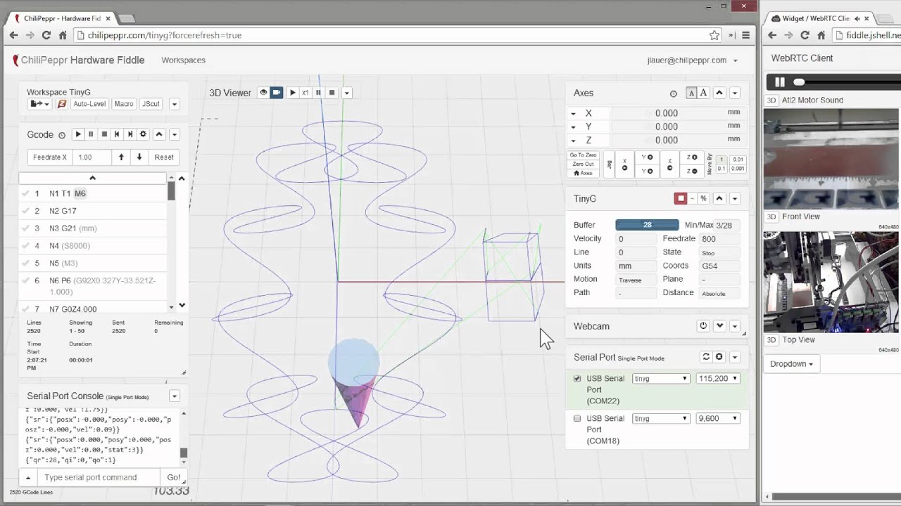Jog Z axis positive
Image resolution: width=901 pixels, height=506 pixels.
click(692, 157)
